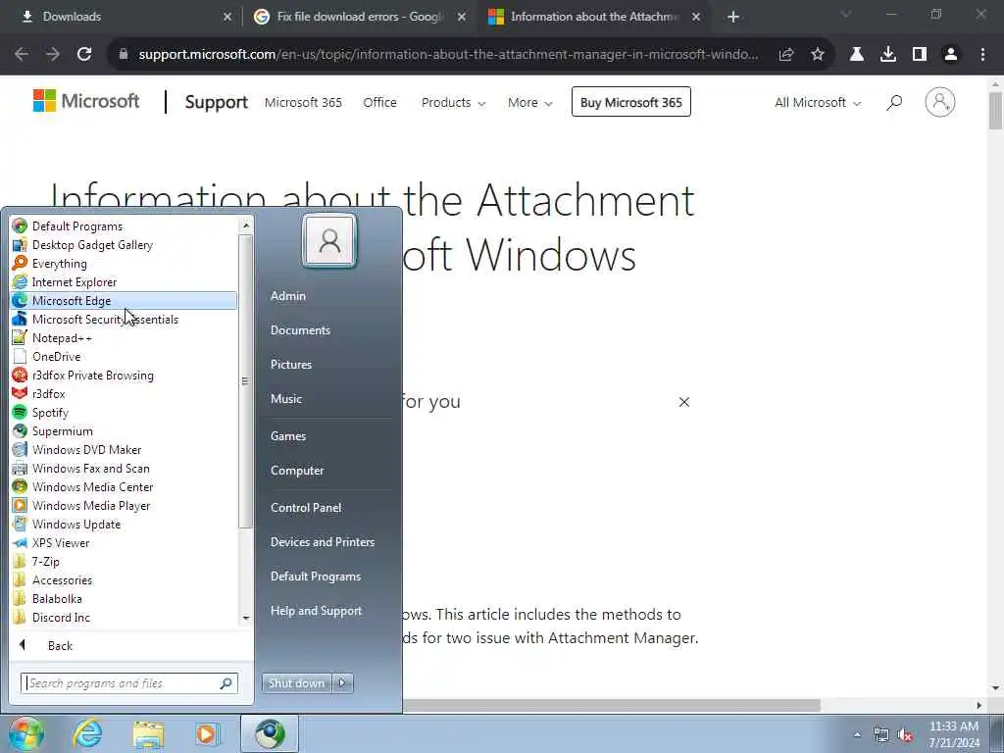The image size is (1004, 753).
Task: Open the Office navigation link
Action: point(379,102)
